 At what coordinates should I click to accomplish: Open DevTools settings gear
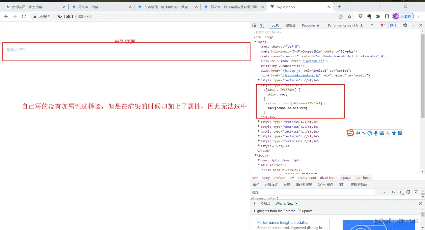click(405, 25)
